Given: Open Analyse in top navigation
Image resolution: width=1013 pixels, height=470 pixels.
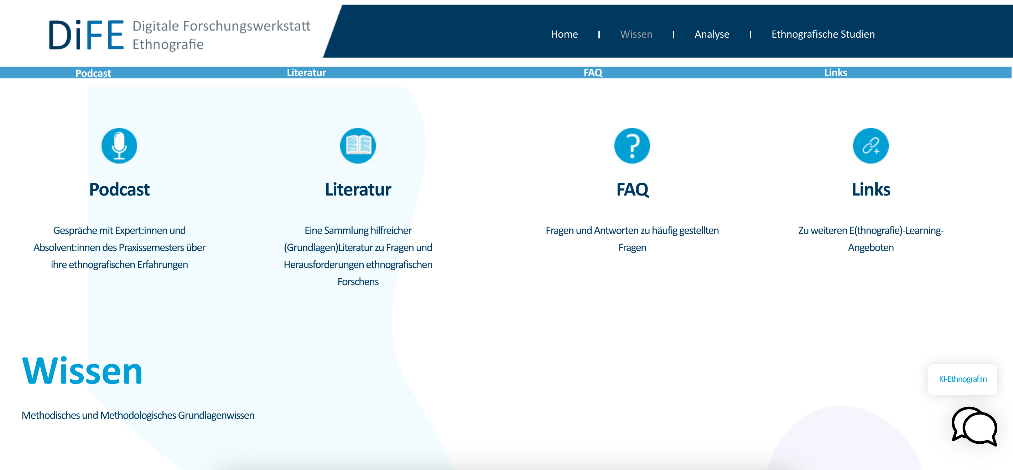Looking at the screenshot, I should (712, 34).
